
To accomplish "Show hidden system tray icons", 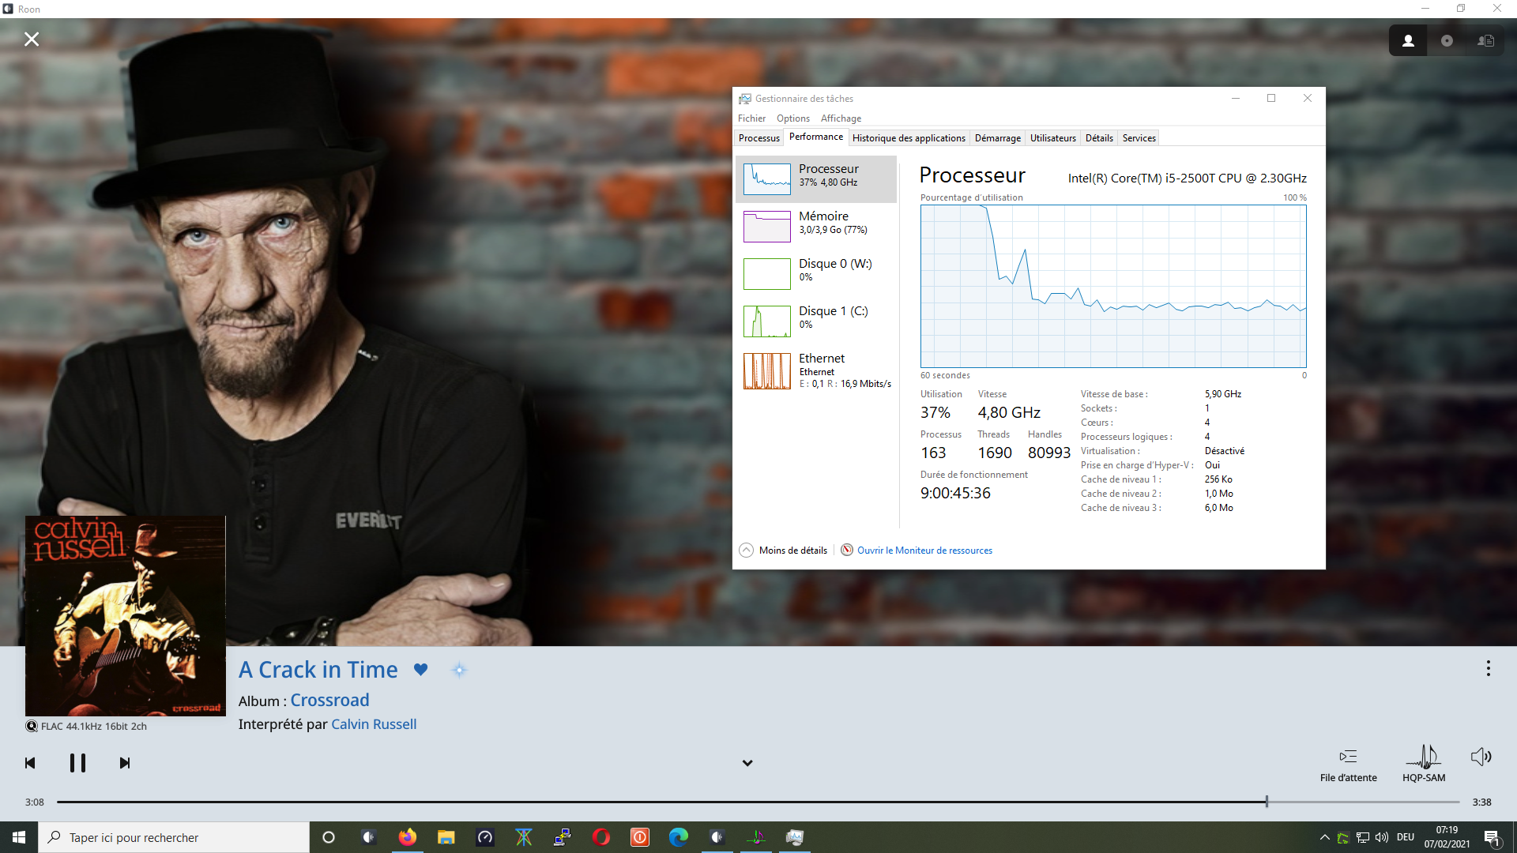I will pyautogui.click(x=1324, y=838).
